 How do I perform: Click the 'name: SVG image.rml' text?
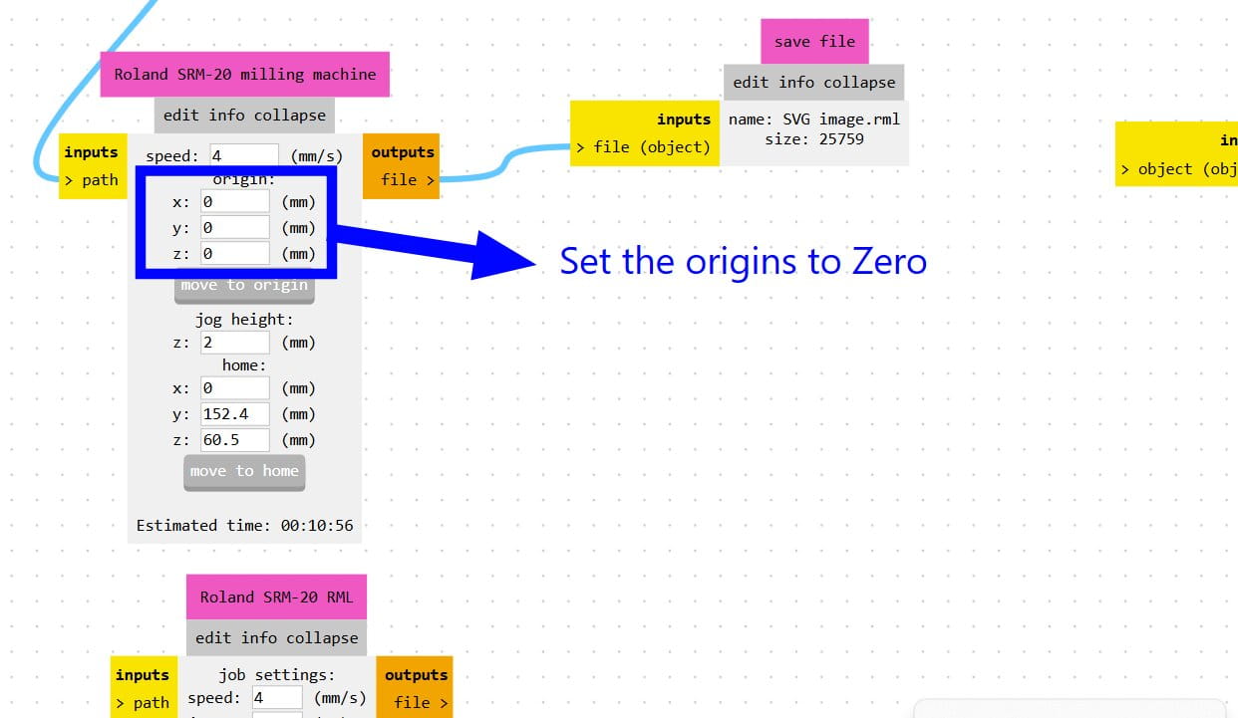point(814,120)
